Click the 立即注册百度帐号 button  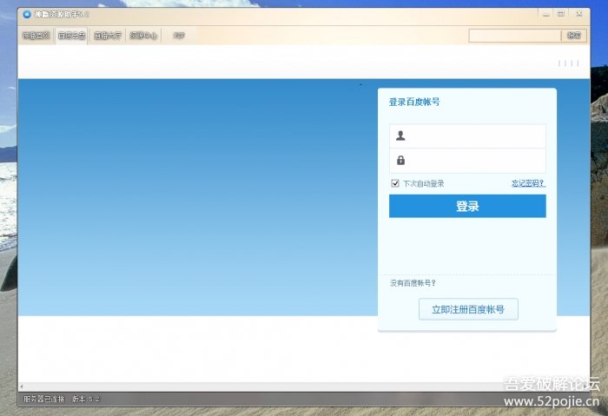468,309
